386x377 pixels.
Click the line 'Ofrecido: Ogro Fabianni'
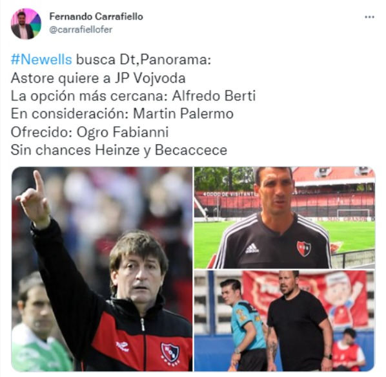coord(90,132)
